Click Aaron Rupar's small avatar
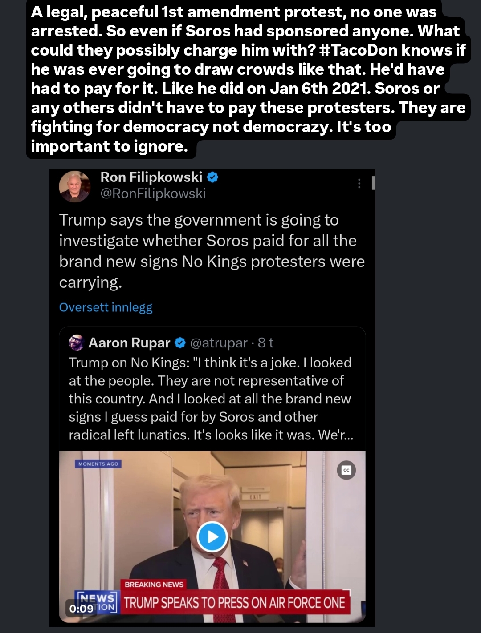481x633 pixels. pos(76,343)
